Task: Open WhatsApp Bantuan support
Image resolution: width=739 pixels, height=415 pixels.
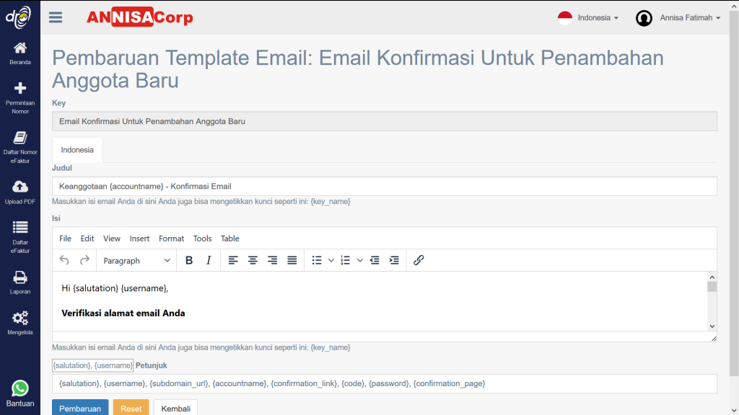Action: 20,388
